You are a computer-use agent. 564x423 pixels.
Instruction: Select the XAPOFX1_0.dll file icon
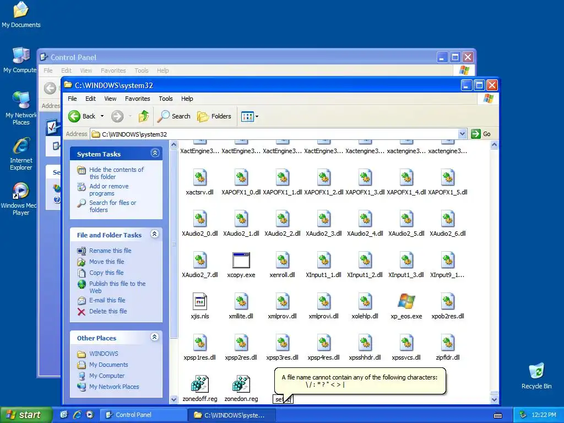click(x=241, y=177)
